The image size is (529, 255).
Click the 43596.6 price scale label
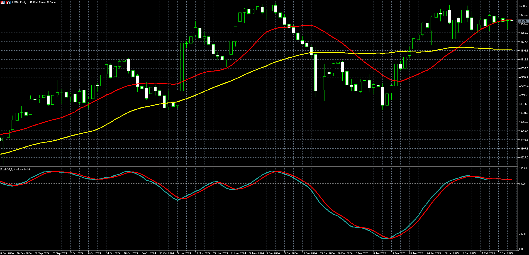(523, 51)
